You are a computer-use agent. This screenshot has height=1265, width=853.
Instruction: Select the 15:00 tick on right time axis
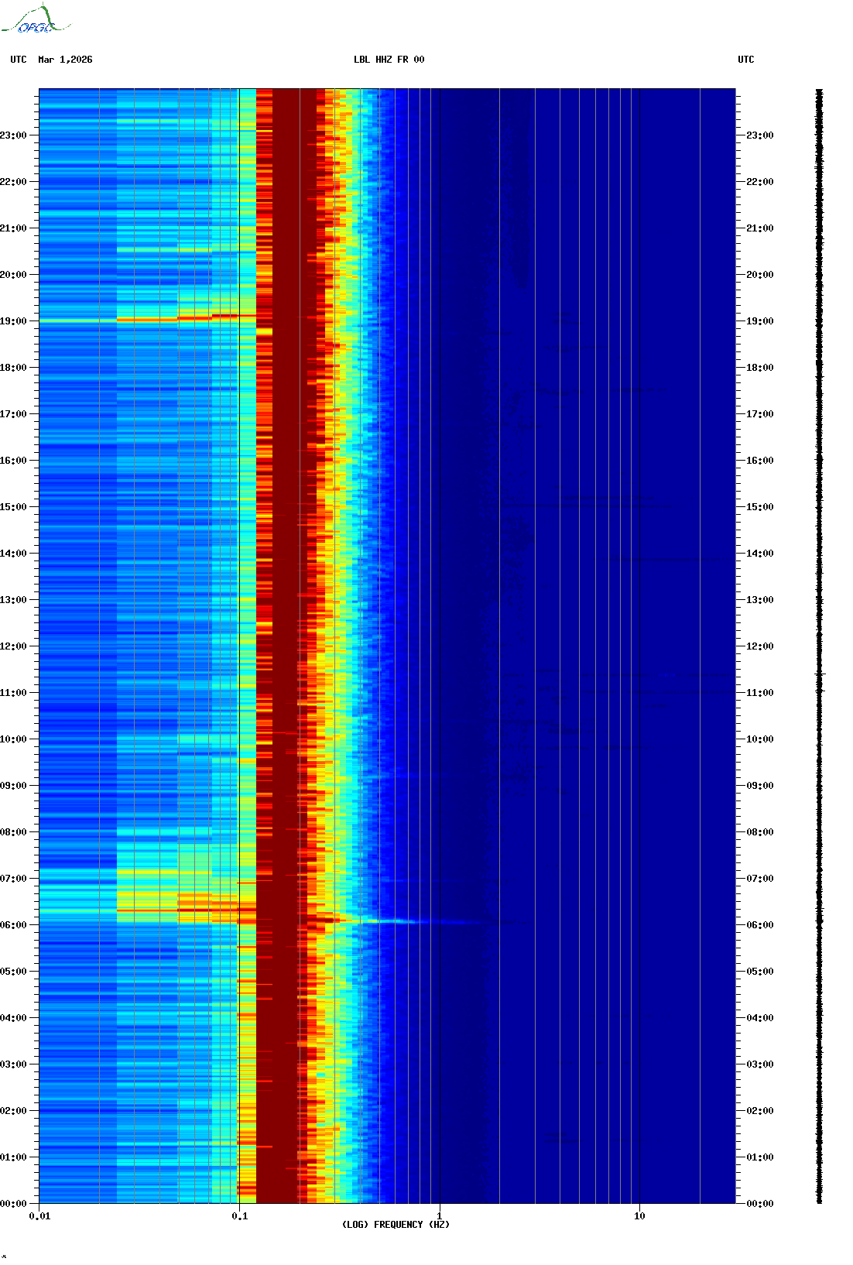pos(759,507)
